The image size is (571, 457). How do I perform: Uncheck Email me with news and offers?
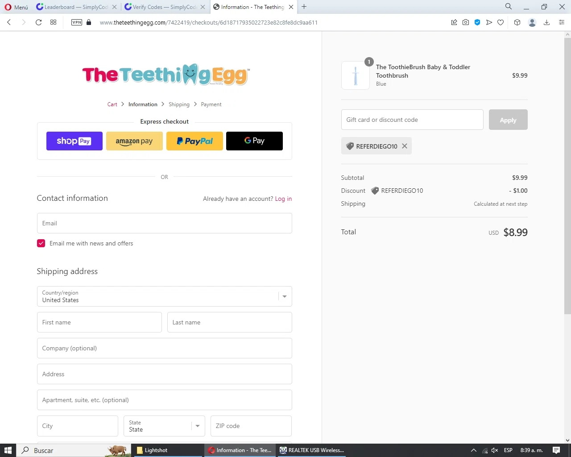(41, 243)
